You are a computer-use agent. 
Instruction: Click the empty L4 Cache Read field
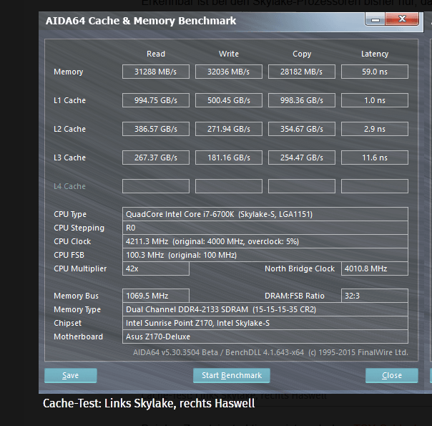coord(156,186)
